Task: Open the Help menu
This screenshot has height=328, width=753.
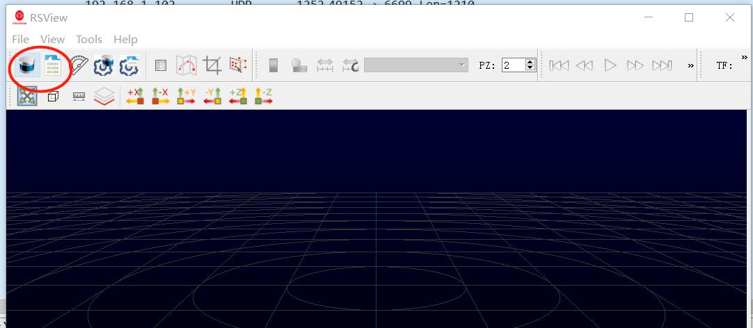Action: [x=125, y=40]
